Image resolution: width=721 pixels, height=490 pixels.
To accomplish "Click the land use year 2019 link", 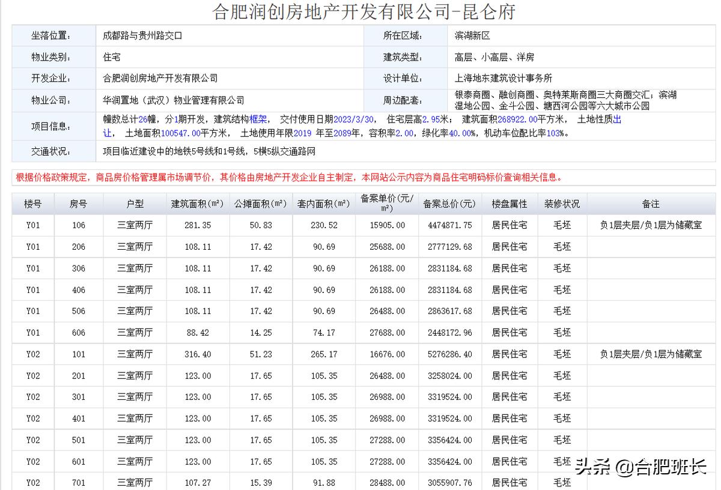I will tap(300, 133).
